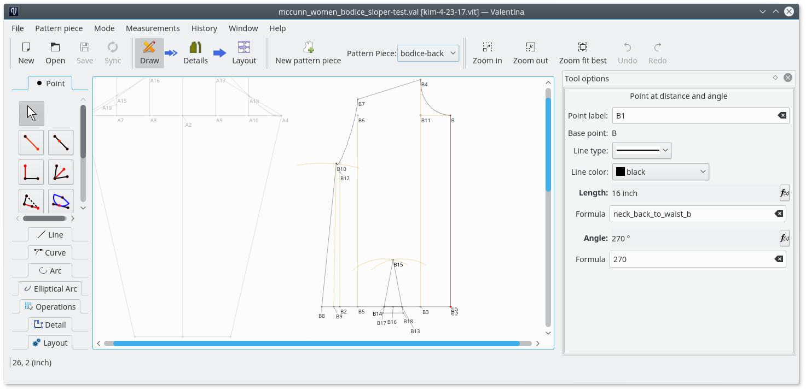Open formula editor for Length
This screenshot has height=391, width=806.
(784, 193)
